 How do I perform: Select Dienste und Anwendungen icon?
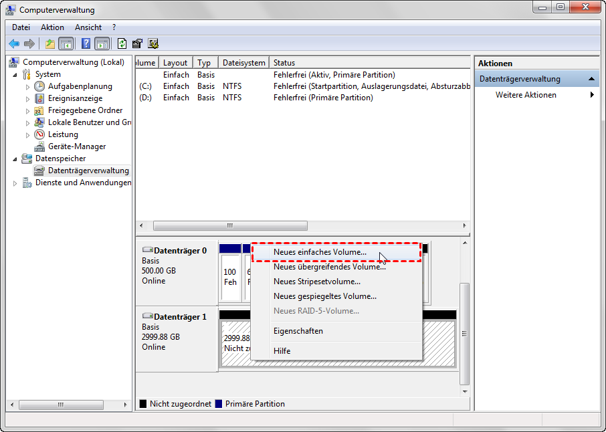(27, 183)
